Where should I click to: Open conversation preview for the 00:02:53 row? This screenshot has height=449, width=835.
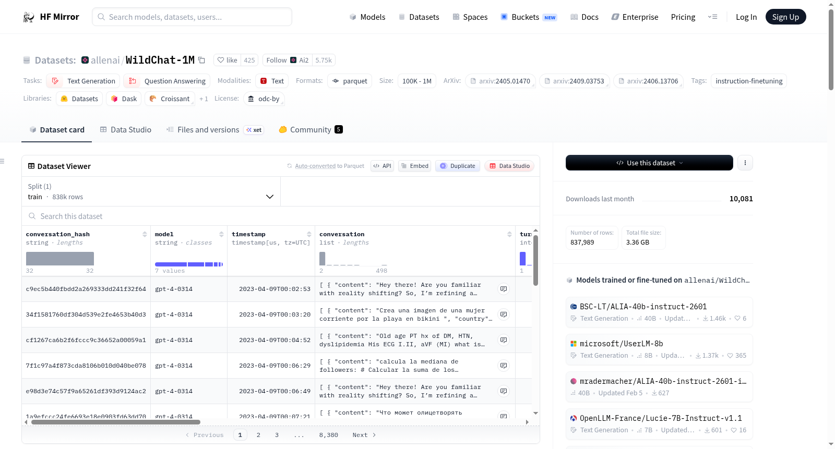click(504, 289)
